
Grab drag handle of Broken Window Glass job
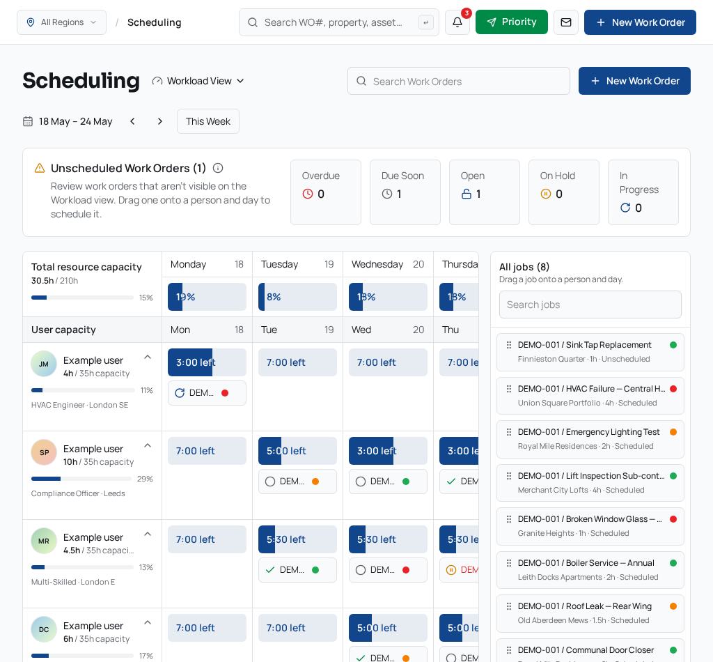pyautogui.click(x=509, y=519)
